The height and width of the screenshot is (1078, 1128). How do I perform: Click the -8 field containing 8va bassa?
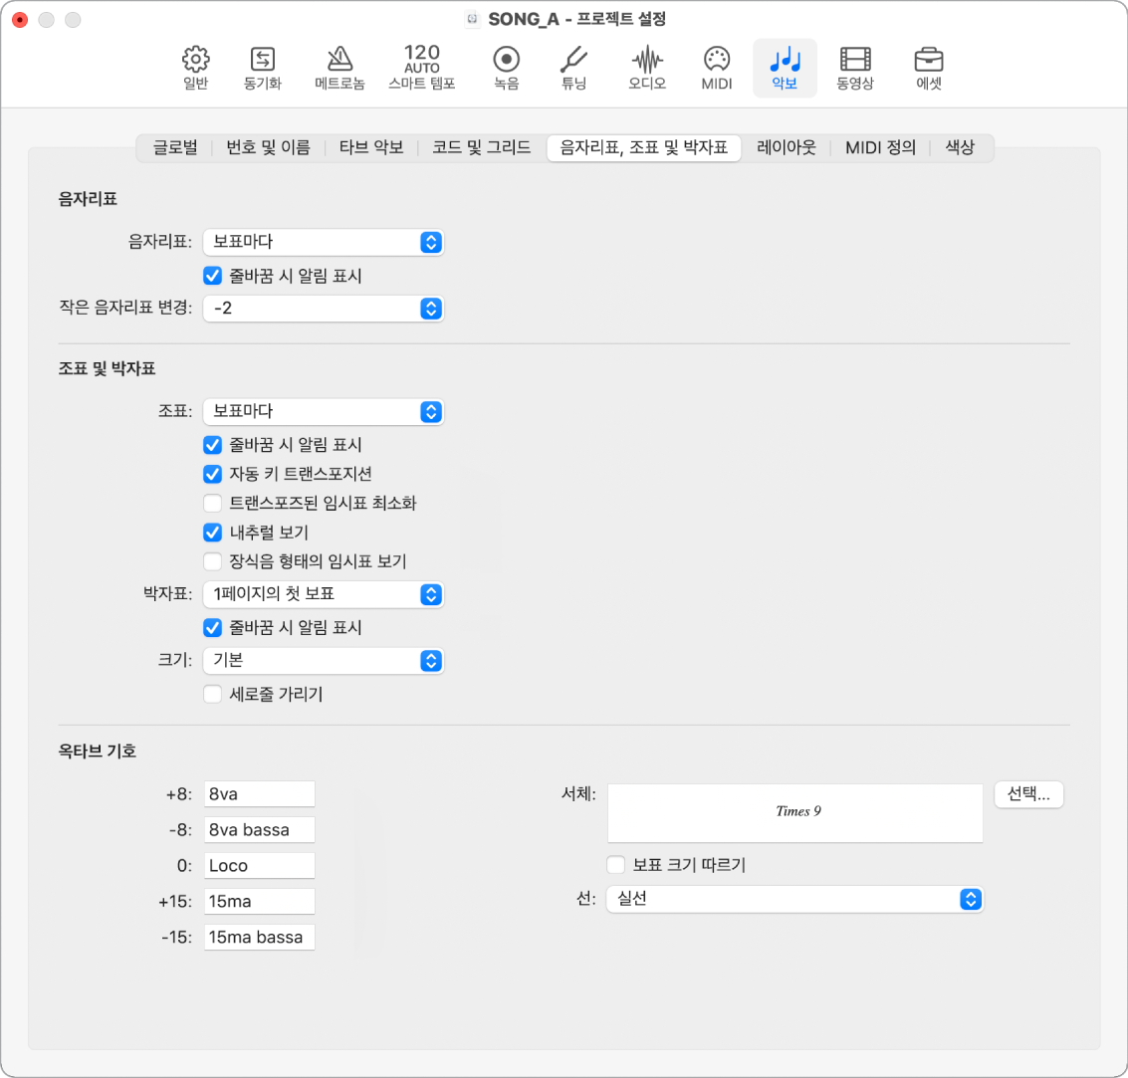pyautogui.click(x=260, y=830)
